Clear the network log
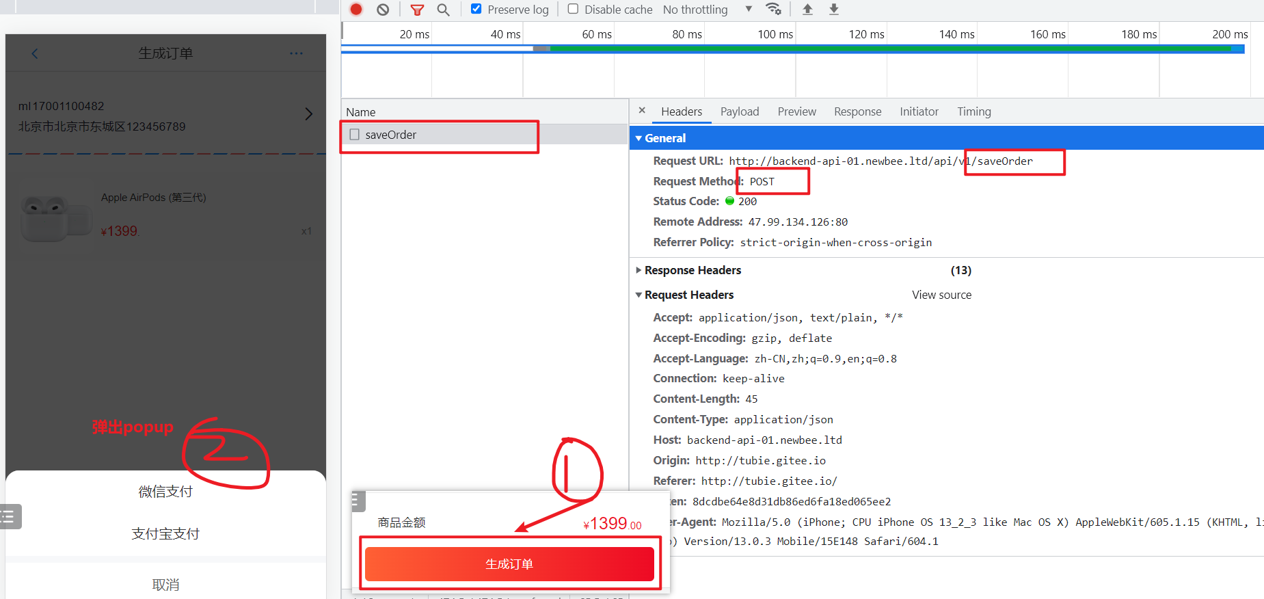The image size is (1264, 599). (x=383, y=10)
